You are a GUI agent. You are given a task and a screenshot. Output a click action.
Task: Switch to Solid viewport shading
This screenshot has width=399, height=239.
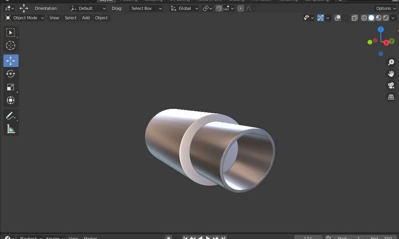coord(371,18)
